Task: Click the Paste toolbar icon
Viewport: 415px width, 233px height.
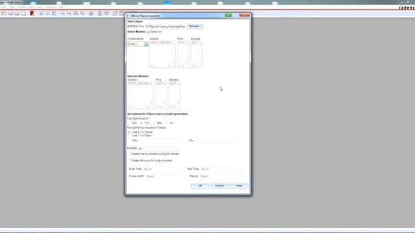Action: tap(54, 13)
